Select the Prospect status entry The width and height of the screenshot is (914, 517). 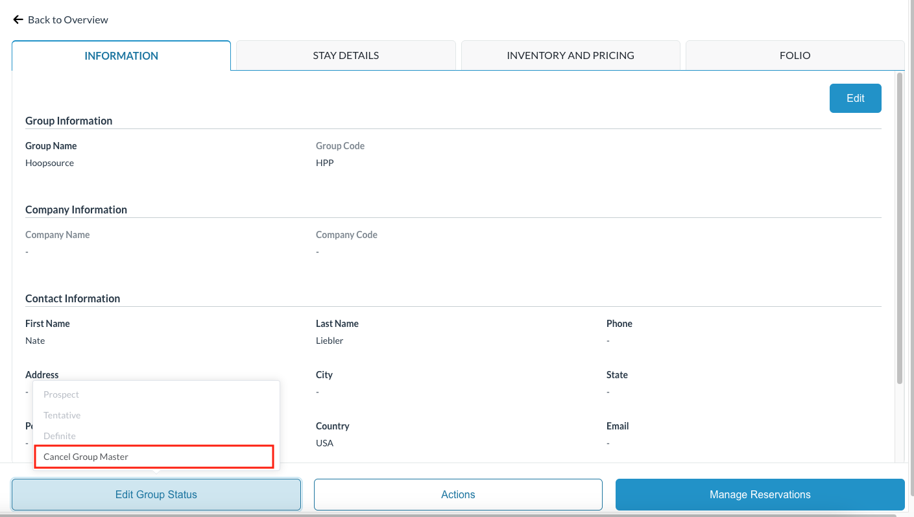[x=60, y=394]
